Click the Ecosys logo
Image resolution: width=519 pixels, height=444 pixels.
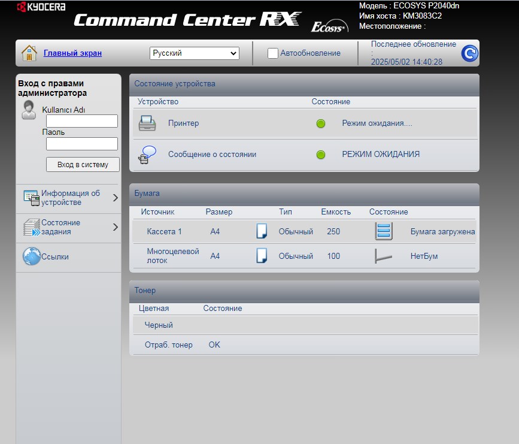pos(330,26)
